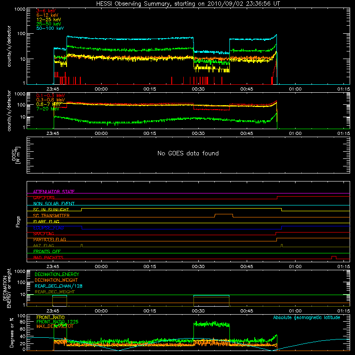The width and height of the screenshot is (355, 355).
Task: Click the DECIMATION_WEIGHT legend label
Action: pyautogui.click(x=56, y=280)
